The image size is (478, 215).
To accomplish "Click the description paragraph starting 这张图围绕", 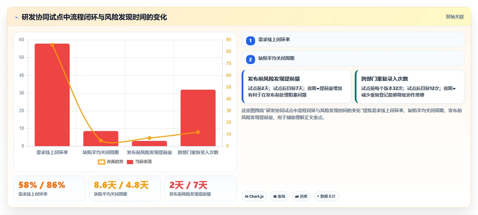I will pyautogui.click(x=352, y=114).
